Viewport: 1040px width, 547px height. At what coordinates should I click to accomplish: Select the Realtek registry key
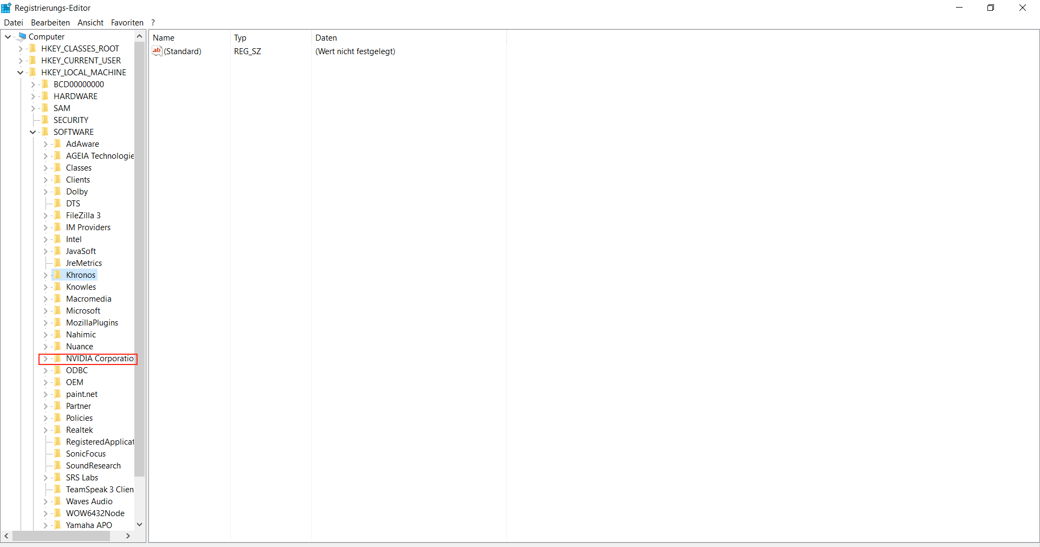tap(80, 430)
